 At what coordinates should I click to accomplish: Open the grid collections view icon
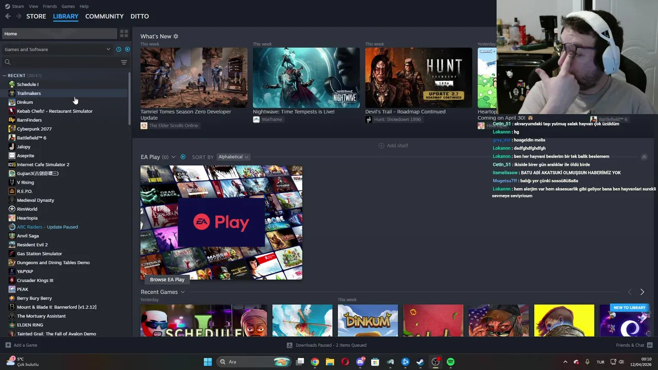coord(124,33)
